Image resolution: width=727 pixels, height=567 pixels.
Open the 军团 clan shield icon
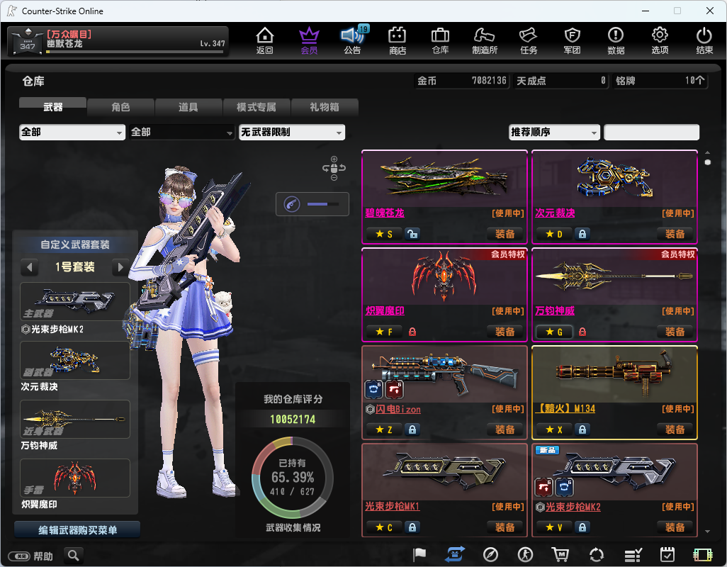pos(572,40)
